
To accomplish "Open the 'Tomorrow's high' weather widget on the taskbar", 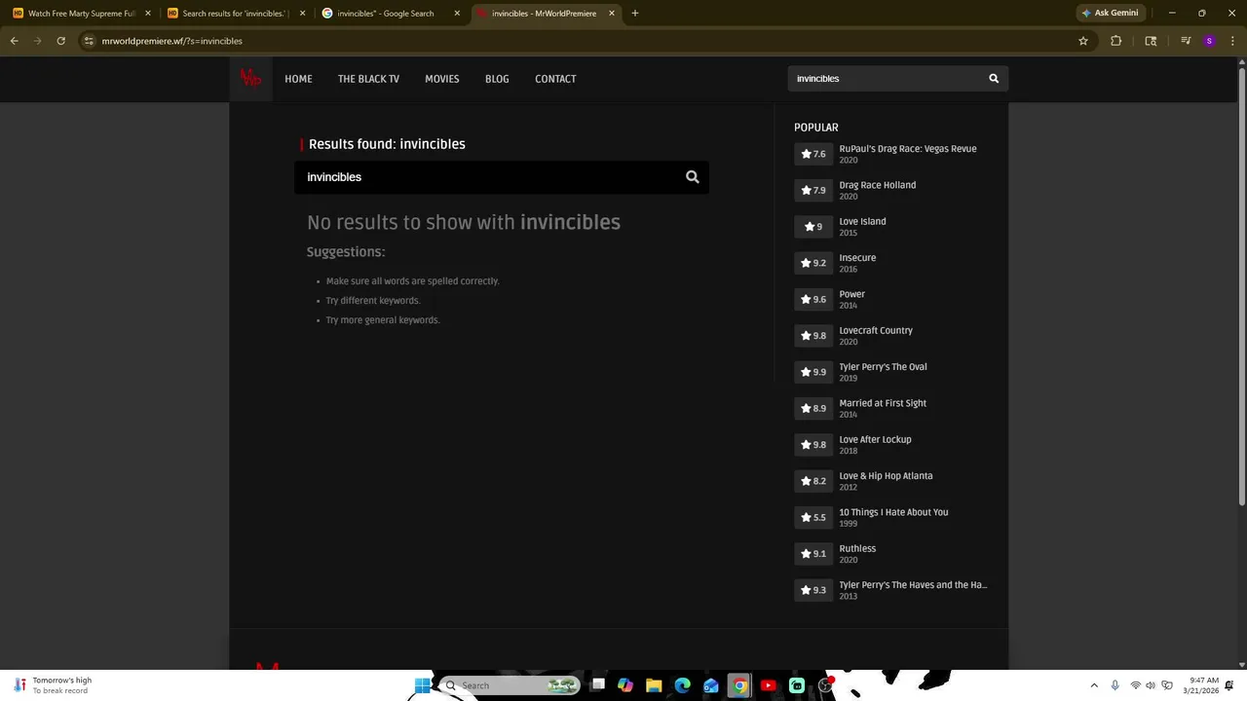I will click(54, 685).
